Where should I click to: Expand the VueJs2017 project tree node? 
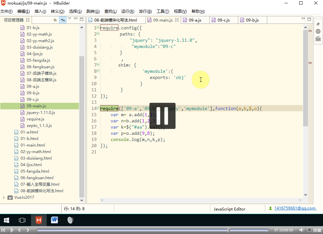click(4, 197)
